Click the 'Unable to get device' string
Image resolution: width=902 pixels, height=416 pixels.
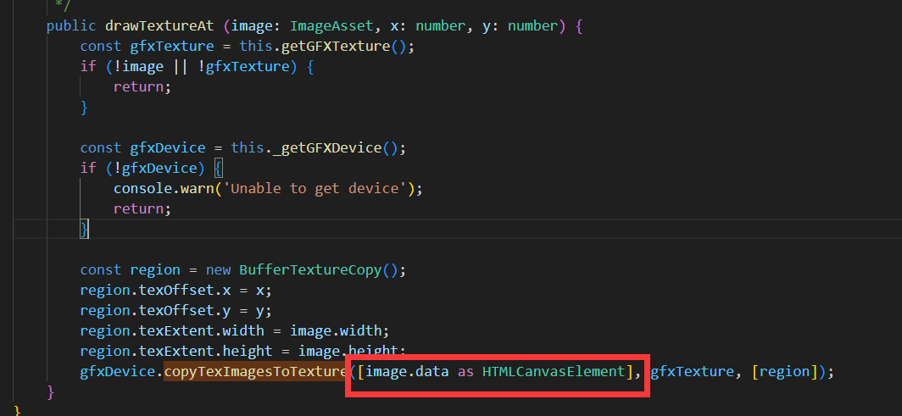click(x=315, y=188)
